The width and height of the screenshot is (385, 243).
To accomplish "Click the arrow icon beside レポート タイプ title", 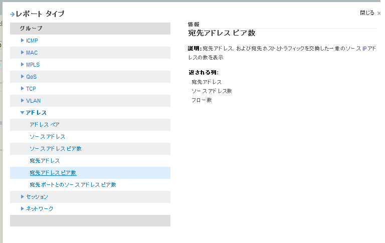I will [x=13, y=14].
